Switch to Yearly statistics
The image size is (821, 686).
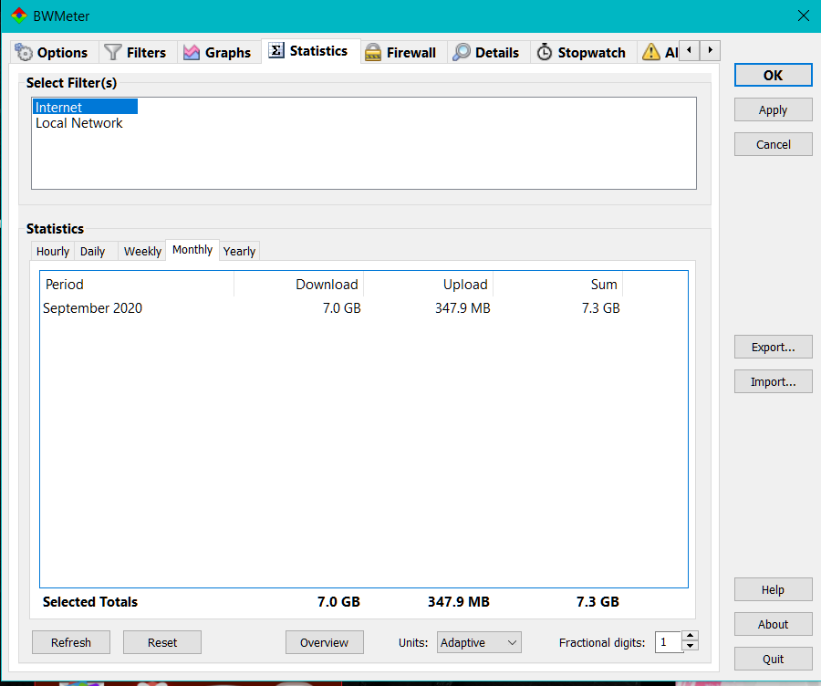click(x=239, y=252)
